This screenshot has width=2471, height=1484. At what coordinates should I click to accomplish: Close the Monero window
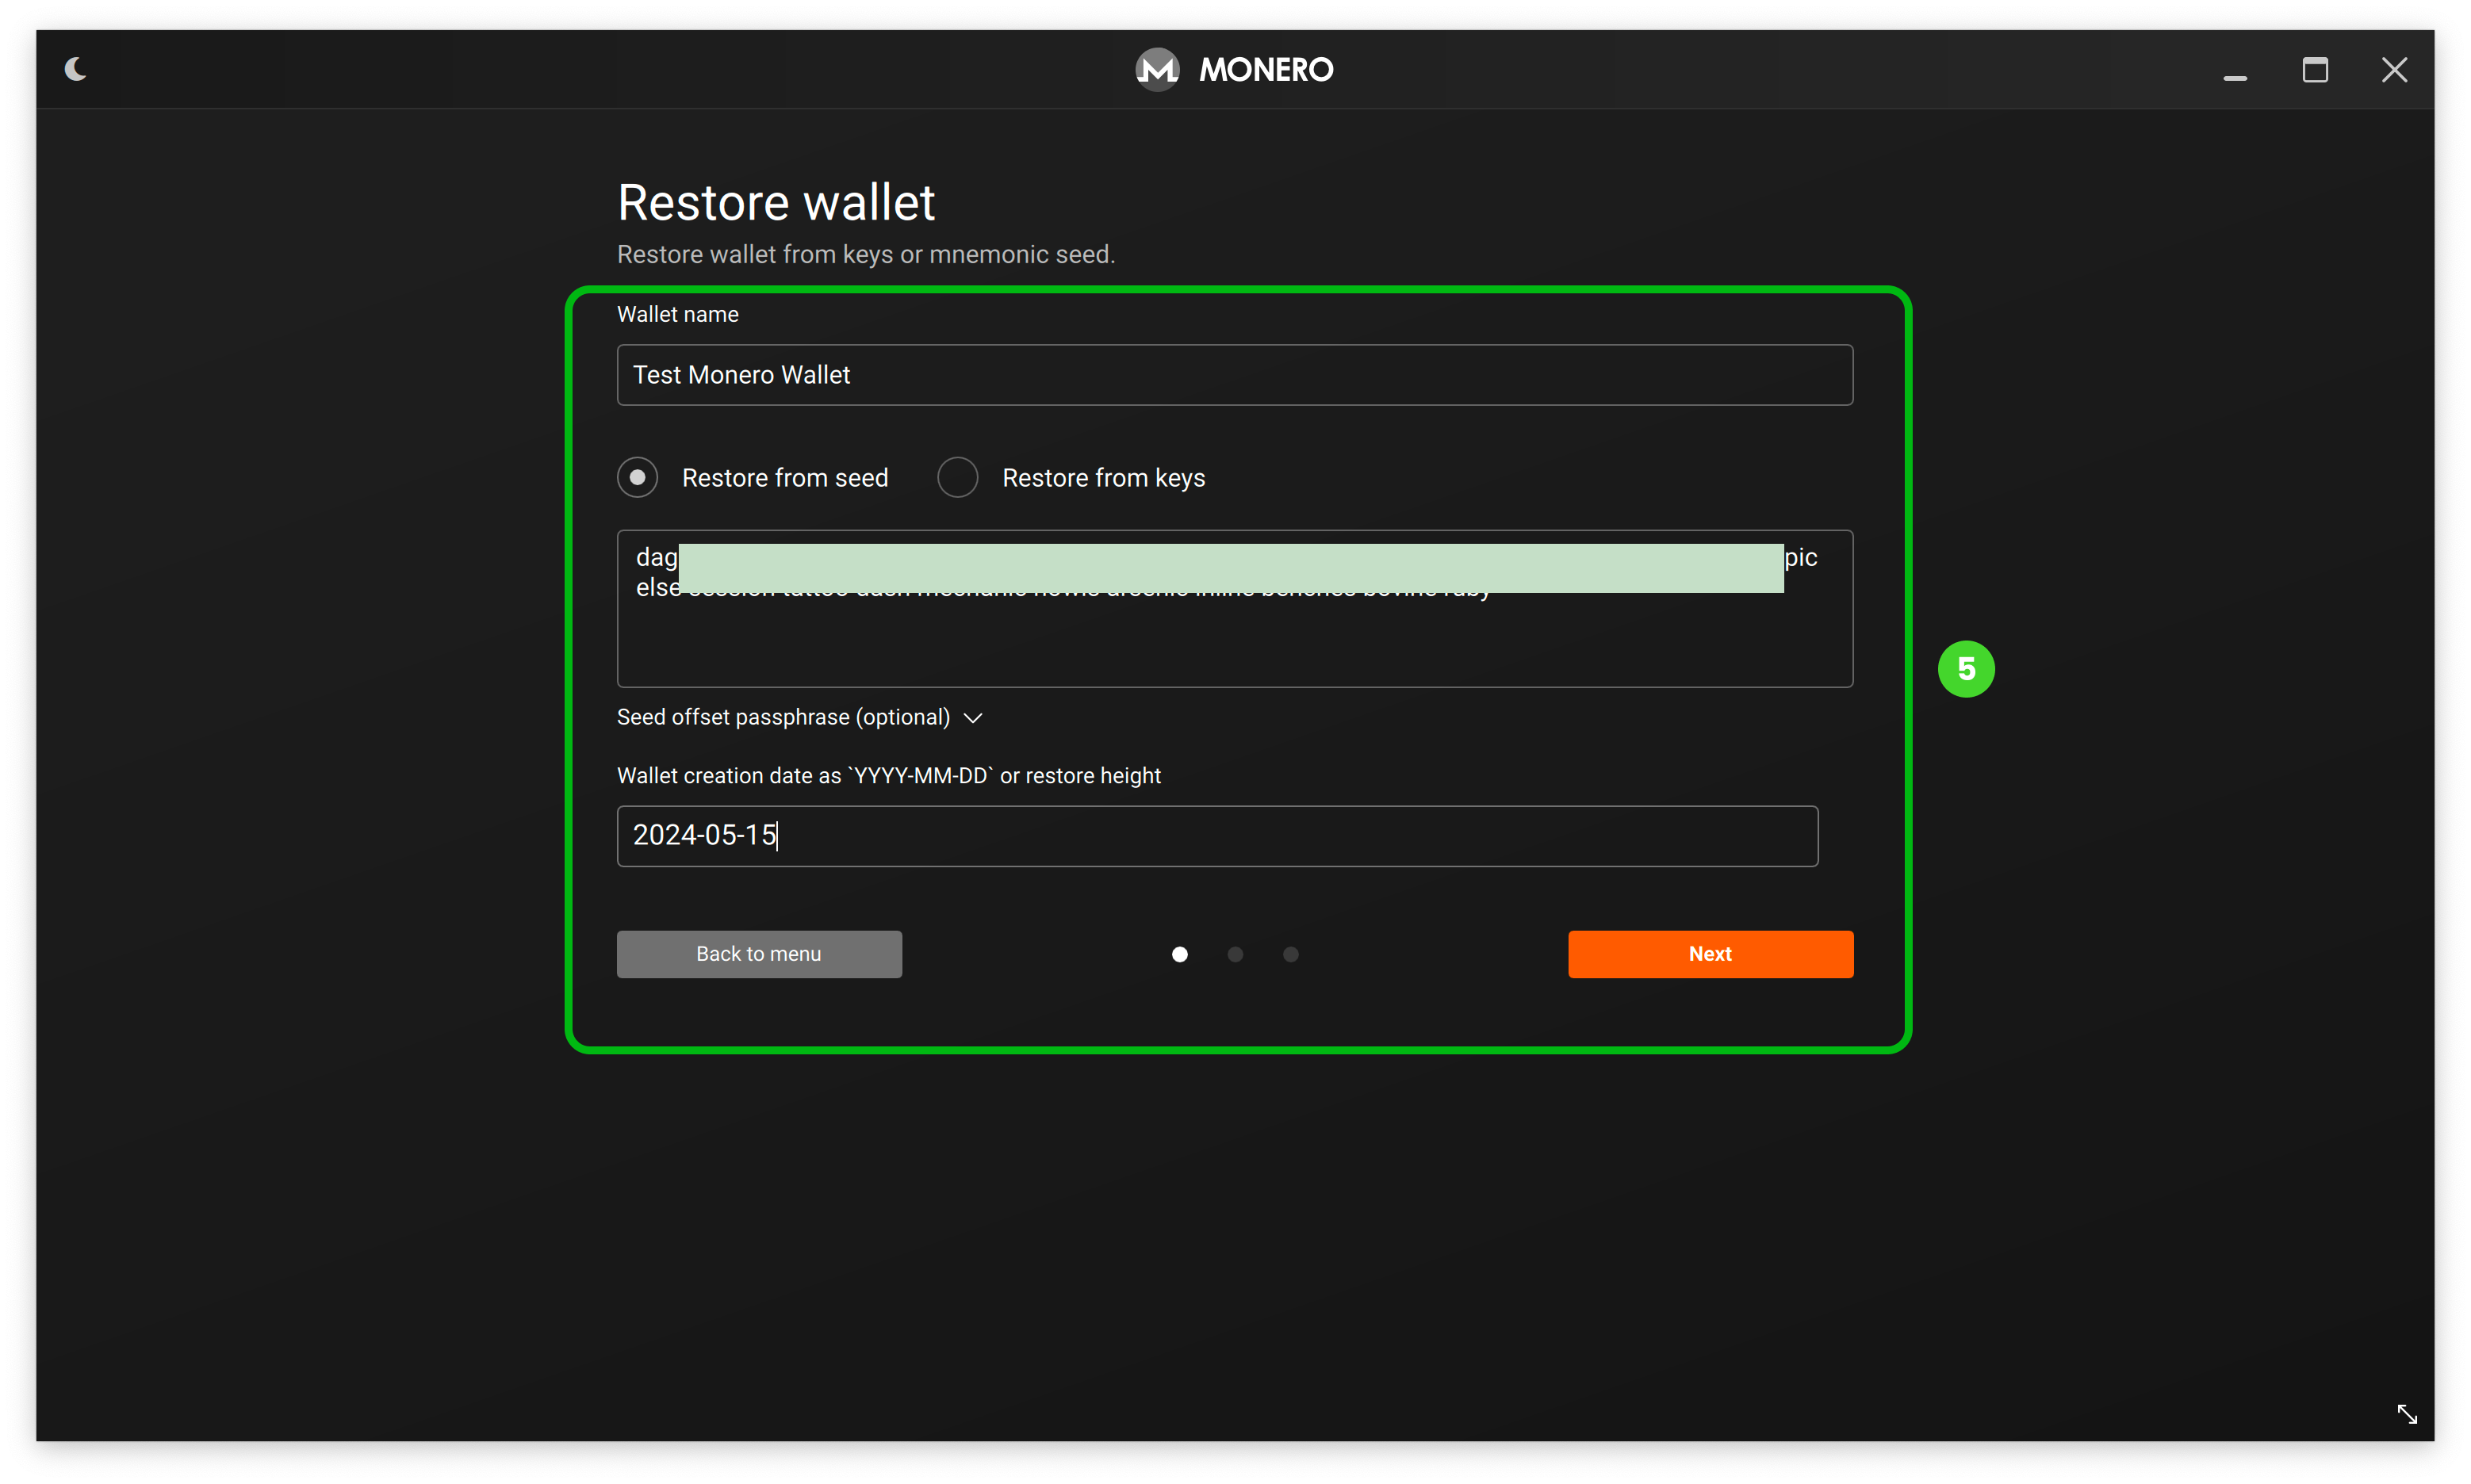click(2394, 69)
